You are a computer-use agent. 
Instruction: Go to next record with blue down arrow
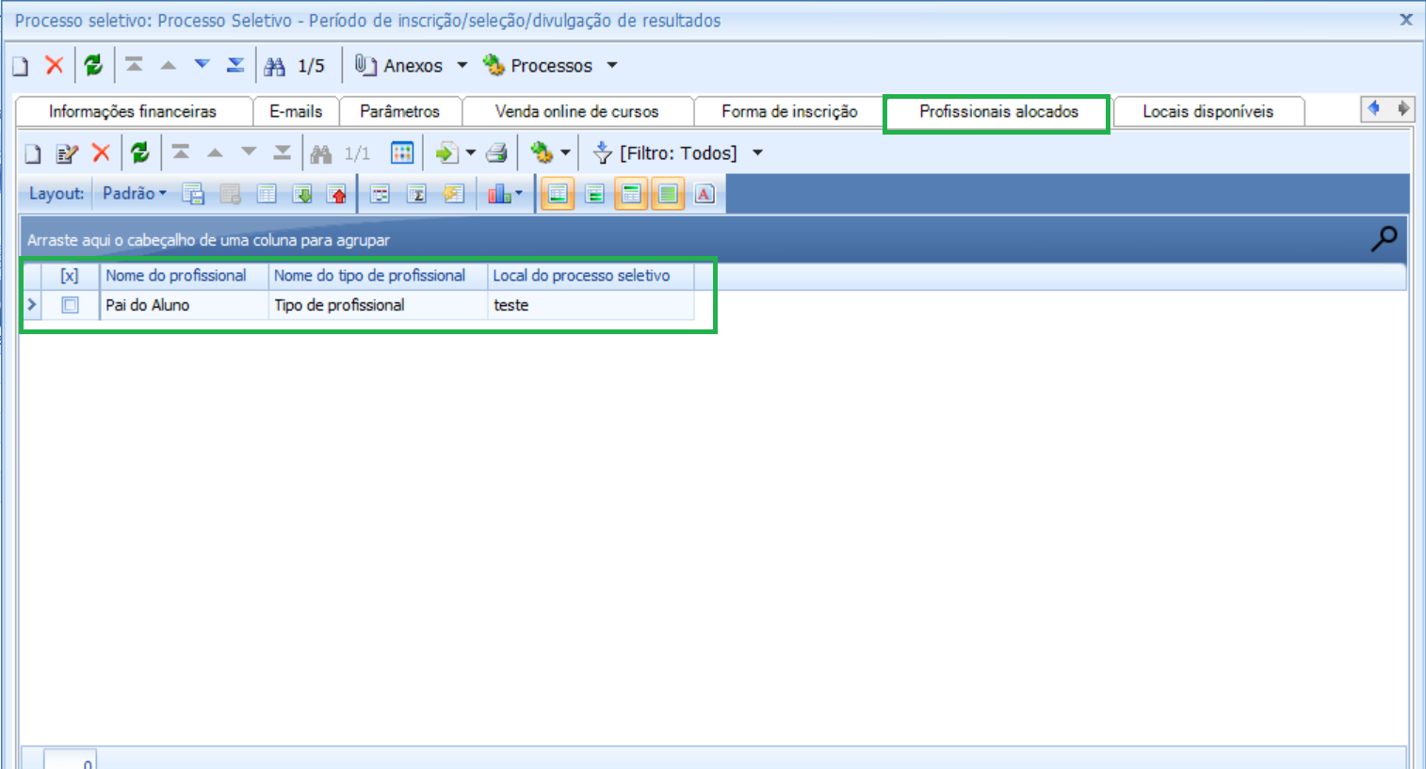(x=202, y=65)
